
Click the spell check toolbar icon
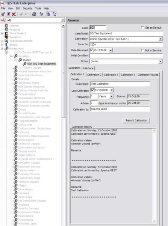coord(41,14)
